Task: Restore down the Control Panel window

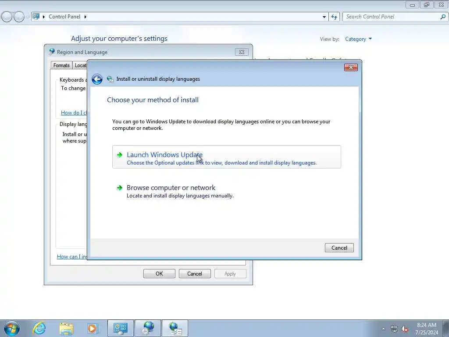Action: coord(427,4)
